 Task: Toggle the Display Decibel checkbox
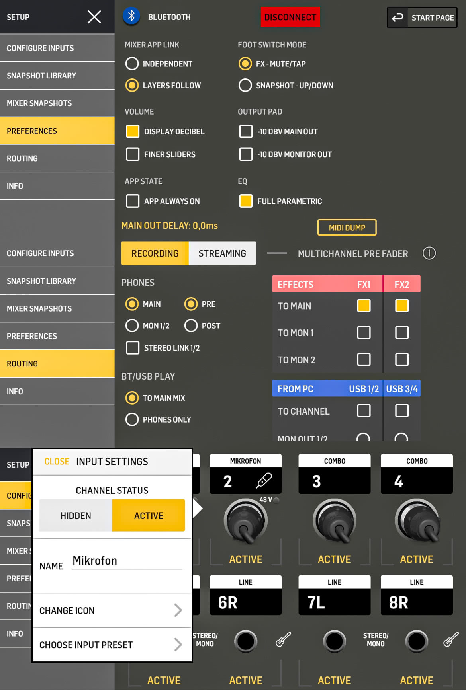[133, 131]
